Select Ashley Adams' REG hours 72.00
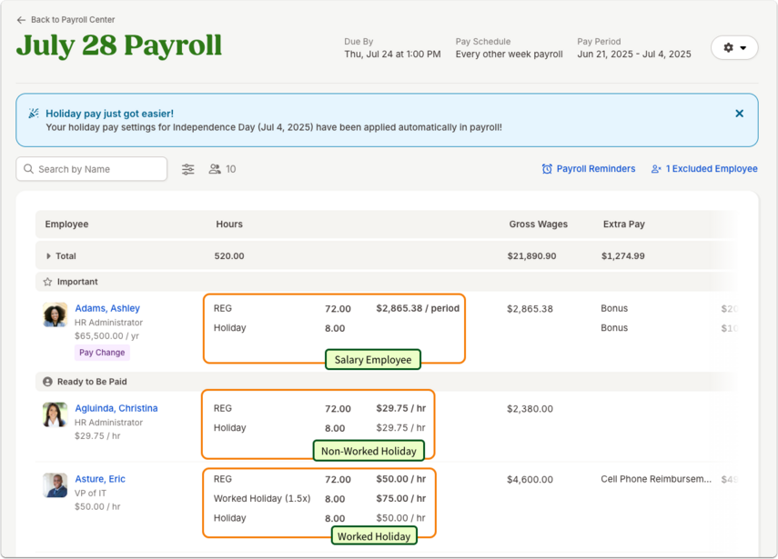Image resolution: width=778 pixels, height=559 pixels. (338, 309)
